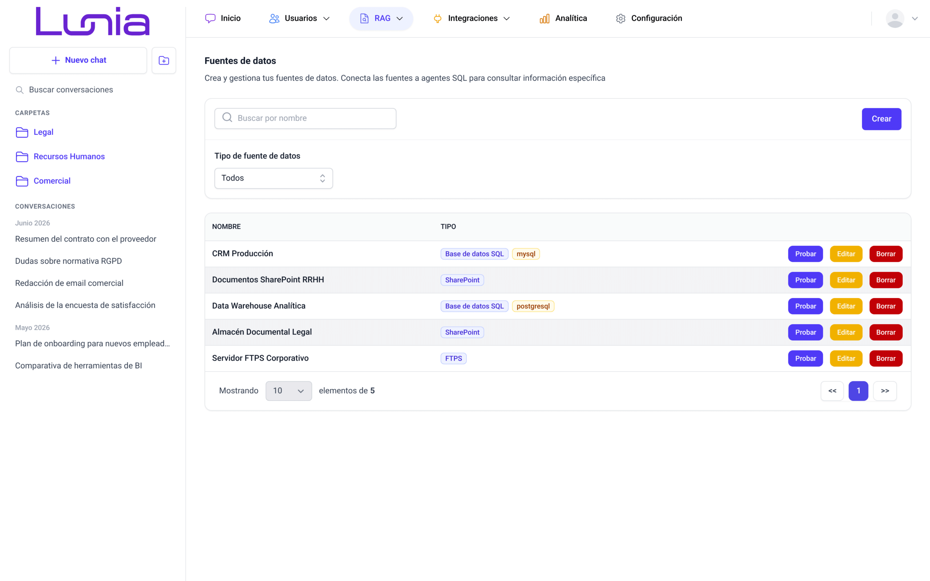Click the Legal folder icon

(22, 132)
